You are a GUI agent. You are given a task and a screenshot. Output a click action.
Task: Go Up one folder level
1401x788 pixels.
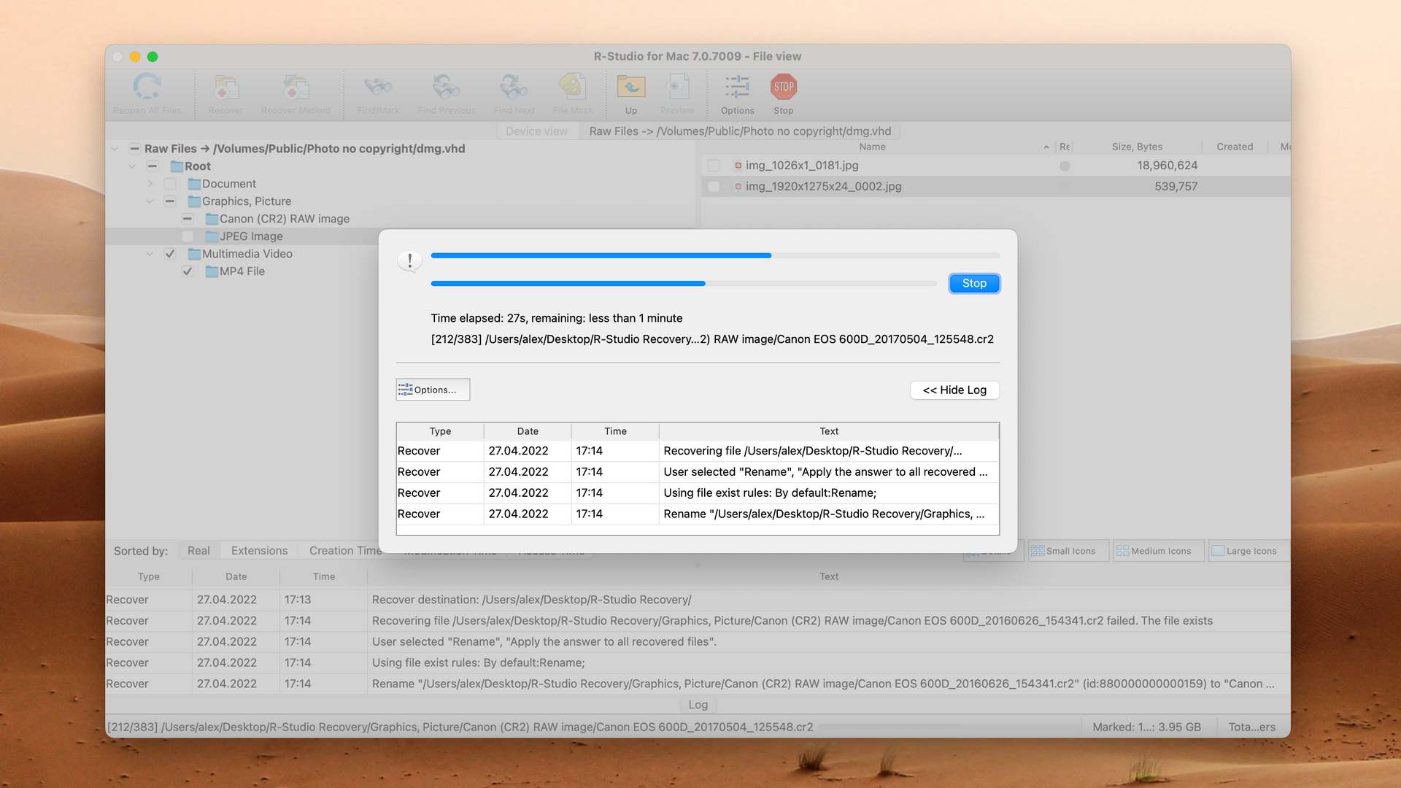631,87
